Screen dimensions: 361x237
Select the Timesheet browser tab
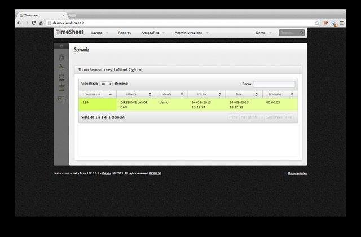pos(41,15)
